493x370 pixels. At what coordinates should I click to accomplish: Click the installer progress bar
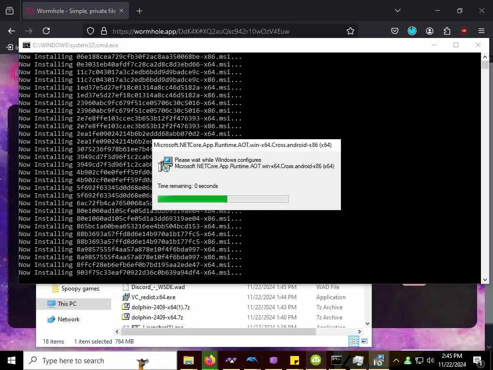coord(223,199)
